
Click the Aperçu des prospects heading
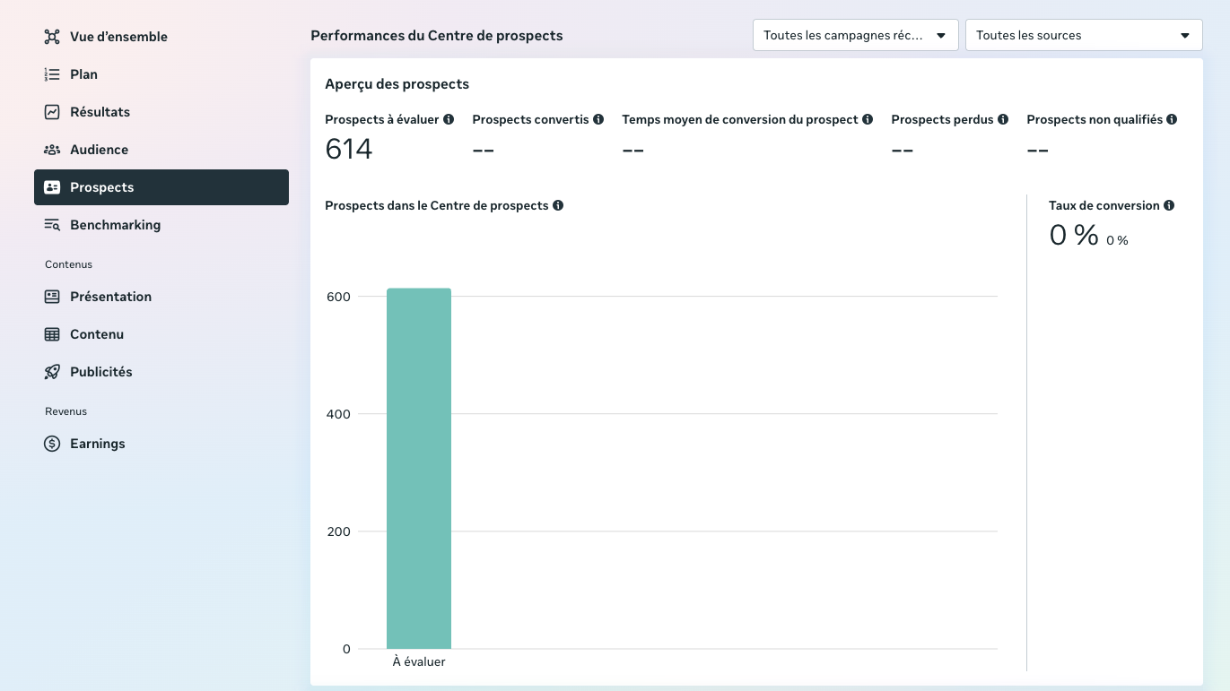[x=397, y=84]
